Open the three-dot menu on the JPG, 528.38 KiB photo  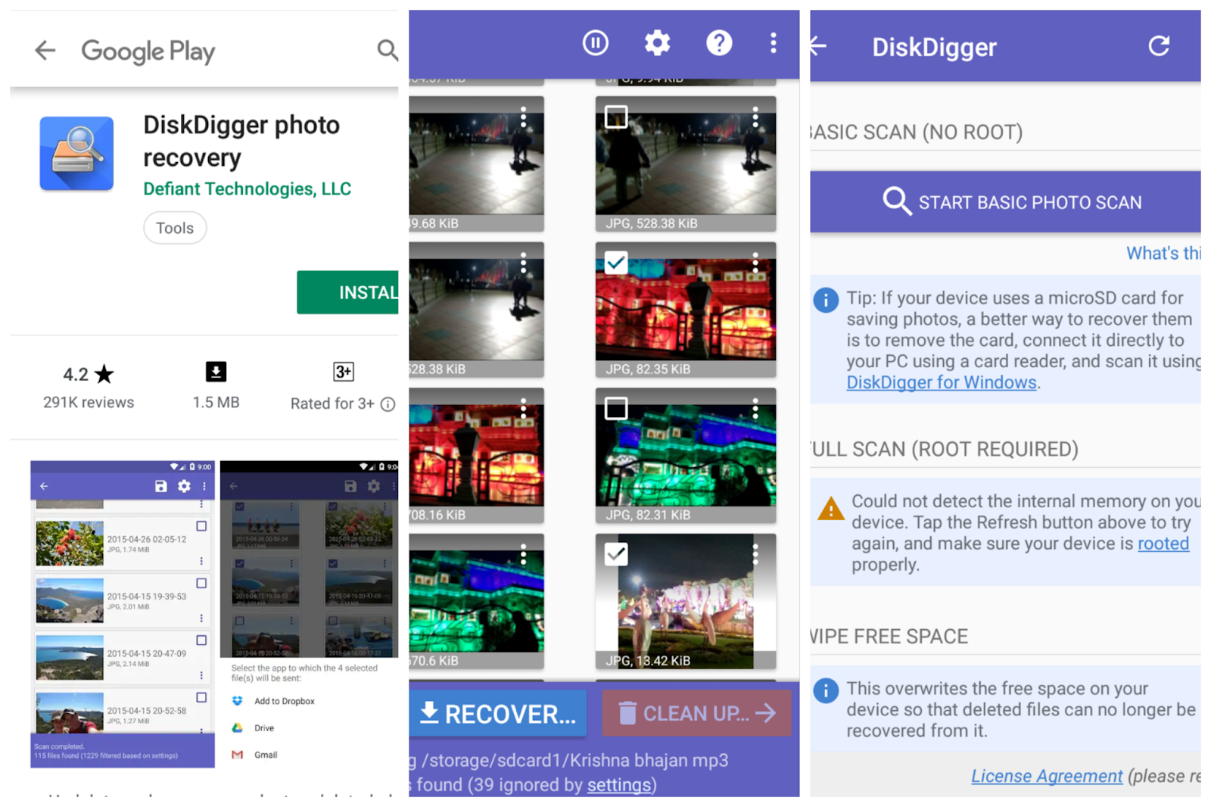pos(755,117)
